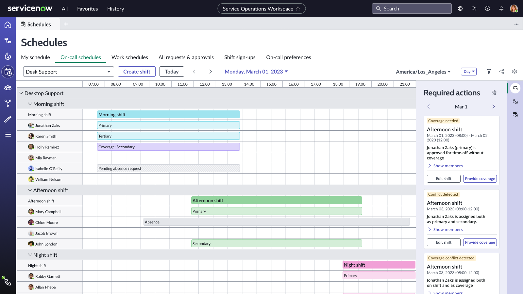Select Chloe Moore's Absence block

[277, 222]
